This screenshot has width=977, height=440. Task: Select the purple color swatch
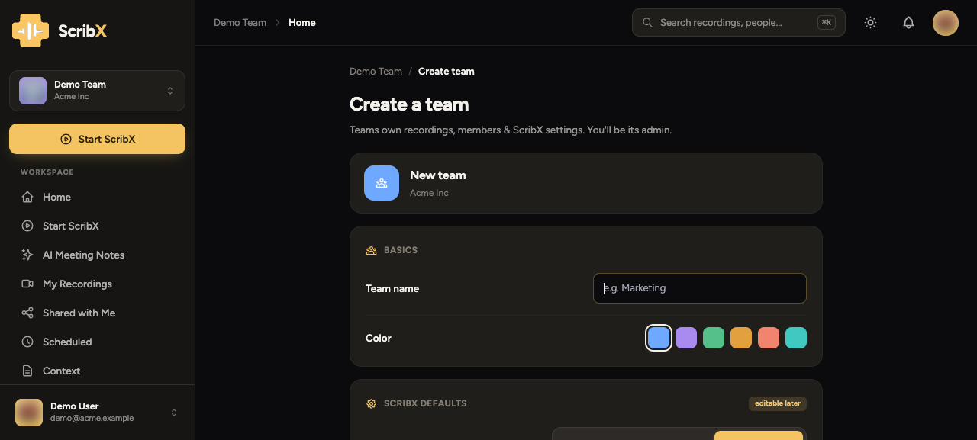(x=686, y=338)
